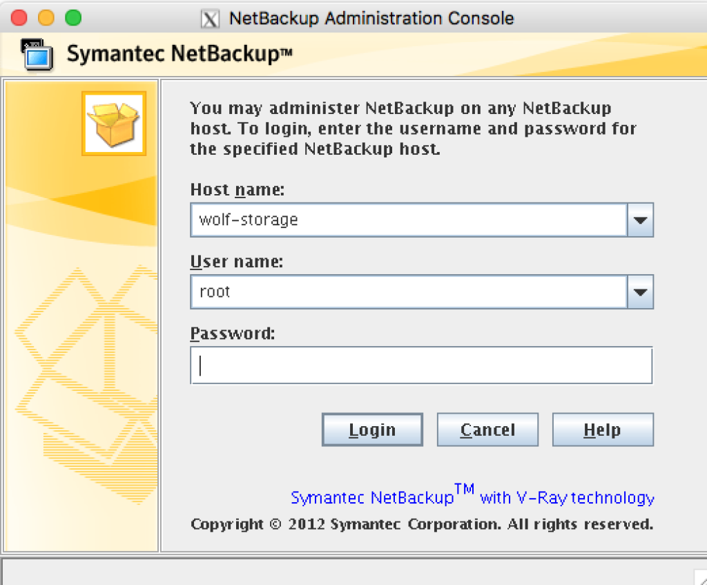
Task: Open the User name dropdown arrow
Action: tap(641, 291)
